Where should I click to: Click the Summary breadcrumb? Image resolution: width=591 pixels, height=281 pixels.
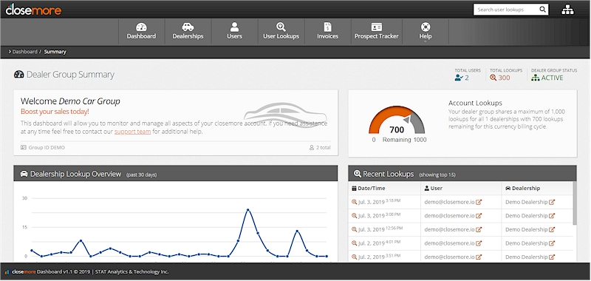[x=55, y=52]
